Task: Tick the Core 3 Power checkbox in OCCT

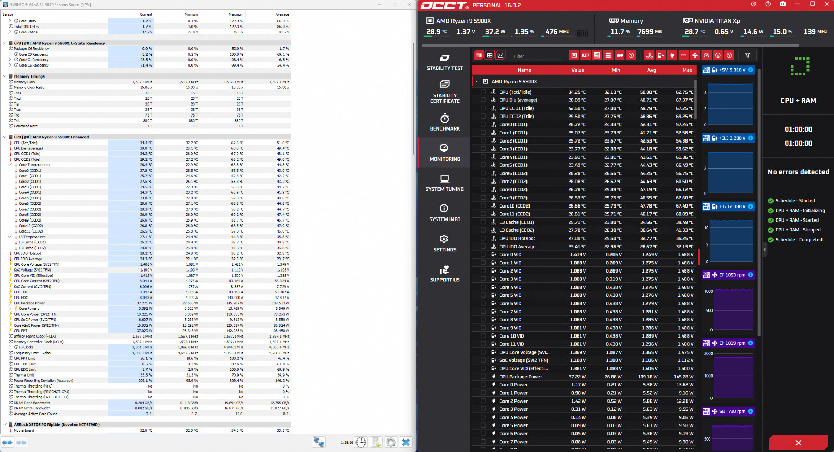Action: 483,409
